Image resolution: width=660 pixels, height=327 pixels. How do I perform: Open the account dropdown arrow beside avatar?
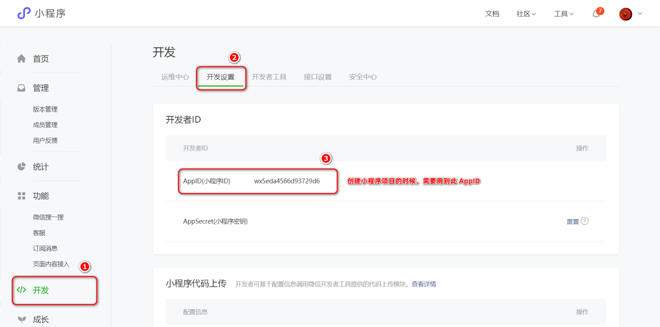click(640, 14)
